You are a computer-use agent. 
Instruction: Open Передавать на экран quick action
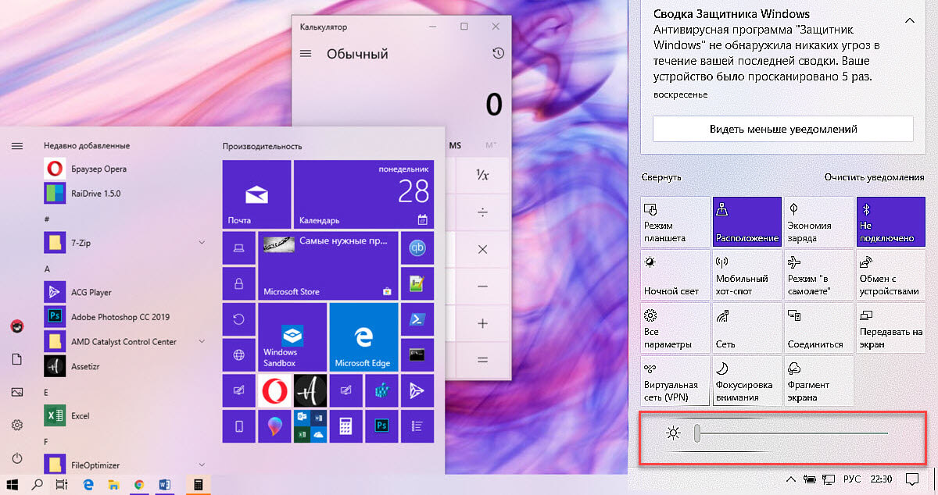pyautogui.click(x=891, y=328)
